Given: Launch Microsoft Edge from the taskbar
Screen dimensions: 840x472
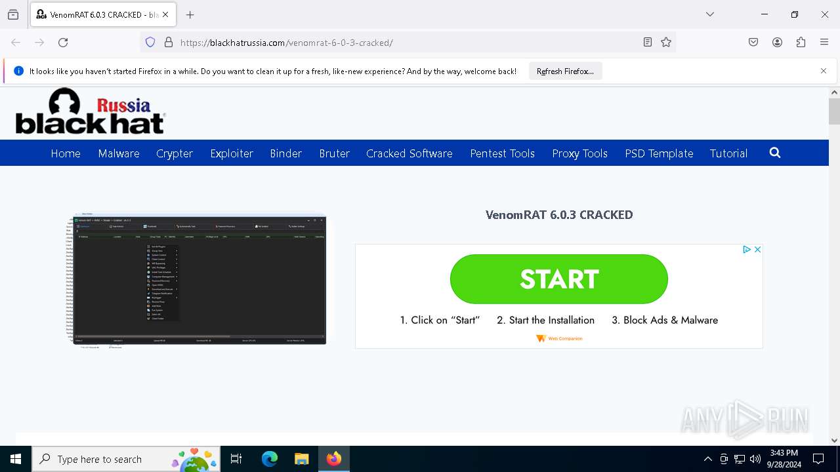Looking at the screenshot, I should click(270, 459).
